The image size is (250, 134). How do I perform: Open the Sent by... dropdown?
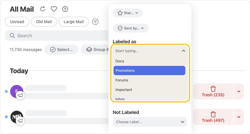point(131,28)
